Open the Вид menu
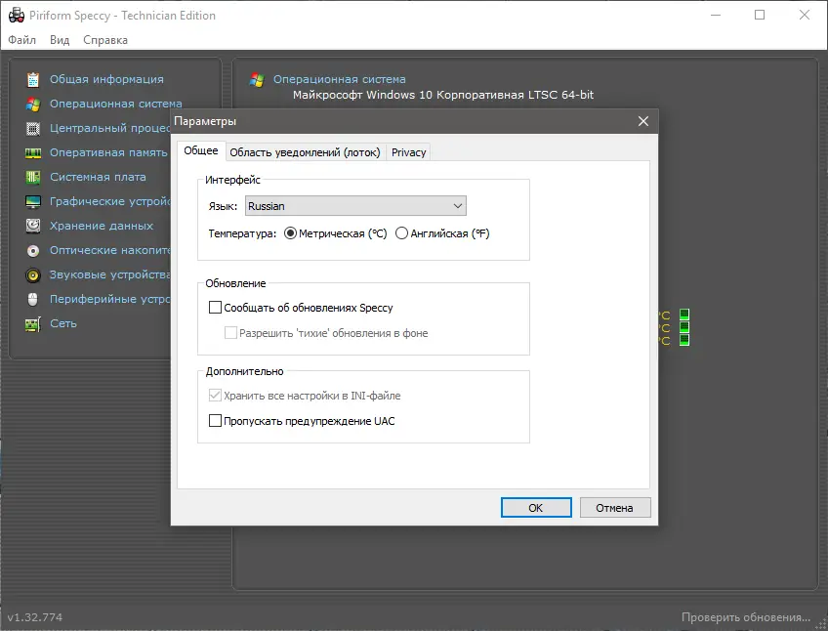 pos(59,40)
